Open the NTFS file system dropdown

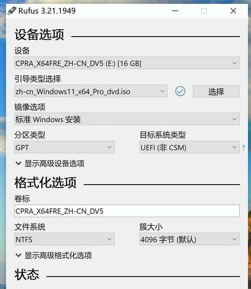click(64, 239)
